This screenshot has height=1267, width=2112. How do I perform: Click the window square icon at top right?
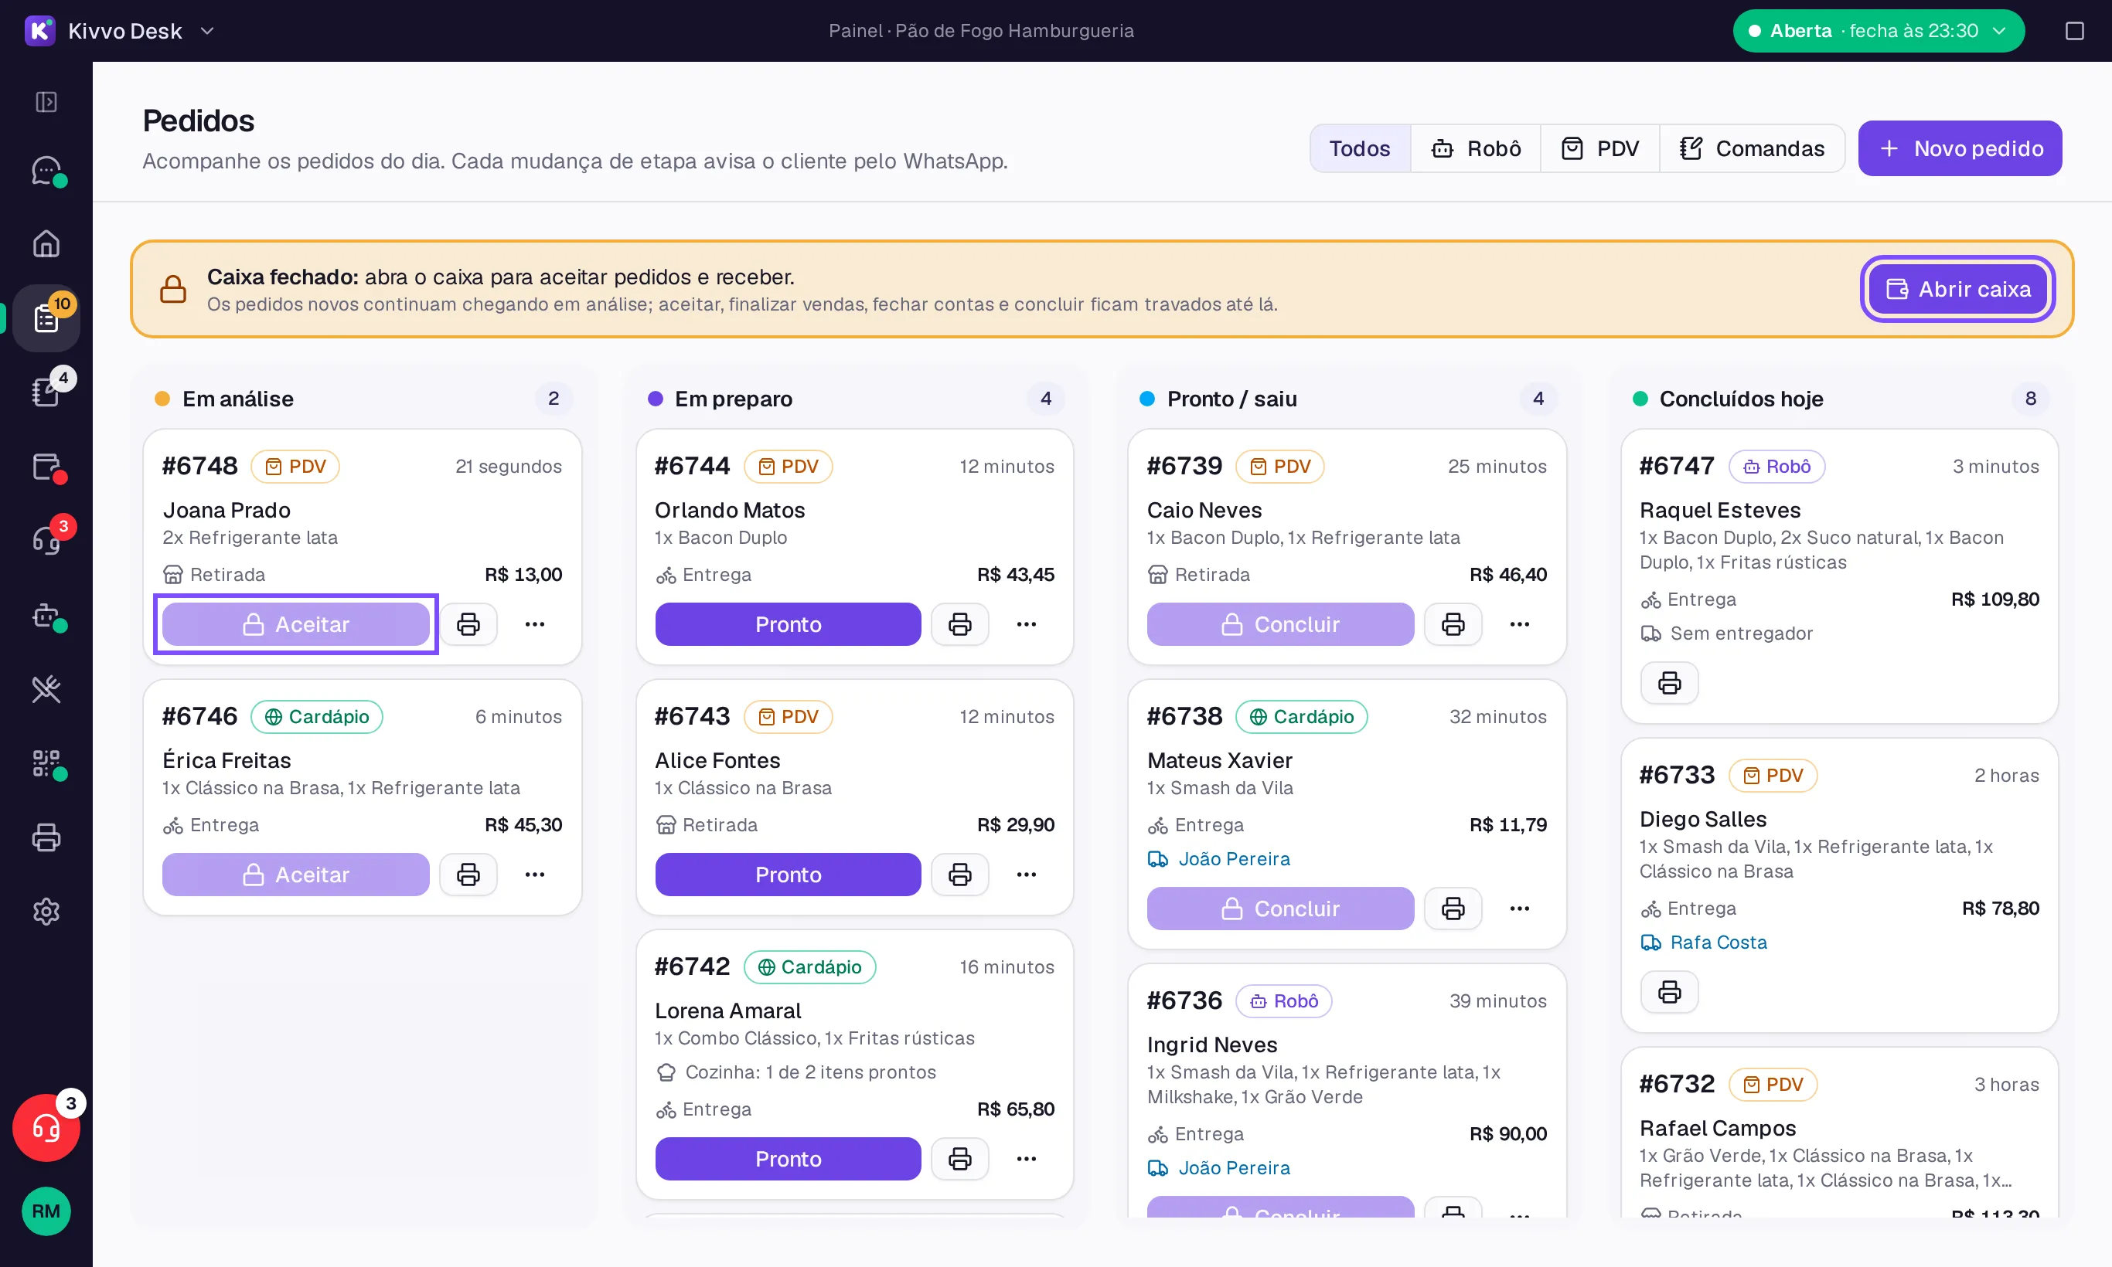(x=2074, y=31)
